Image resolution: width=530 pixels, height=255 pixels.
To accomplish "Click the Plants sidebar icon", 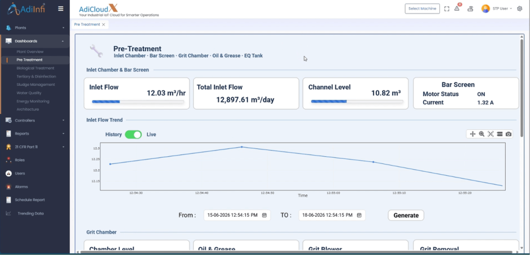I will pyautogui.click(x=9, y=28).
